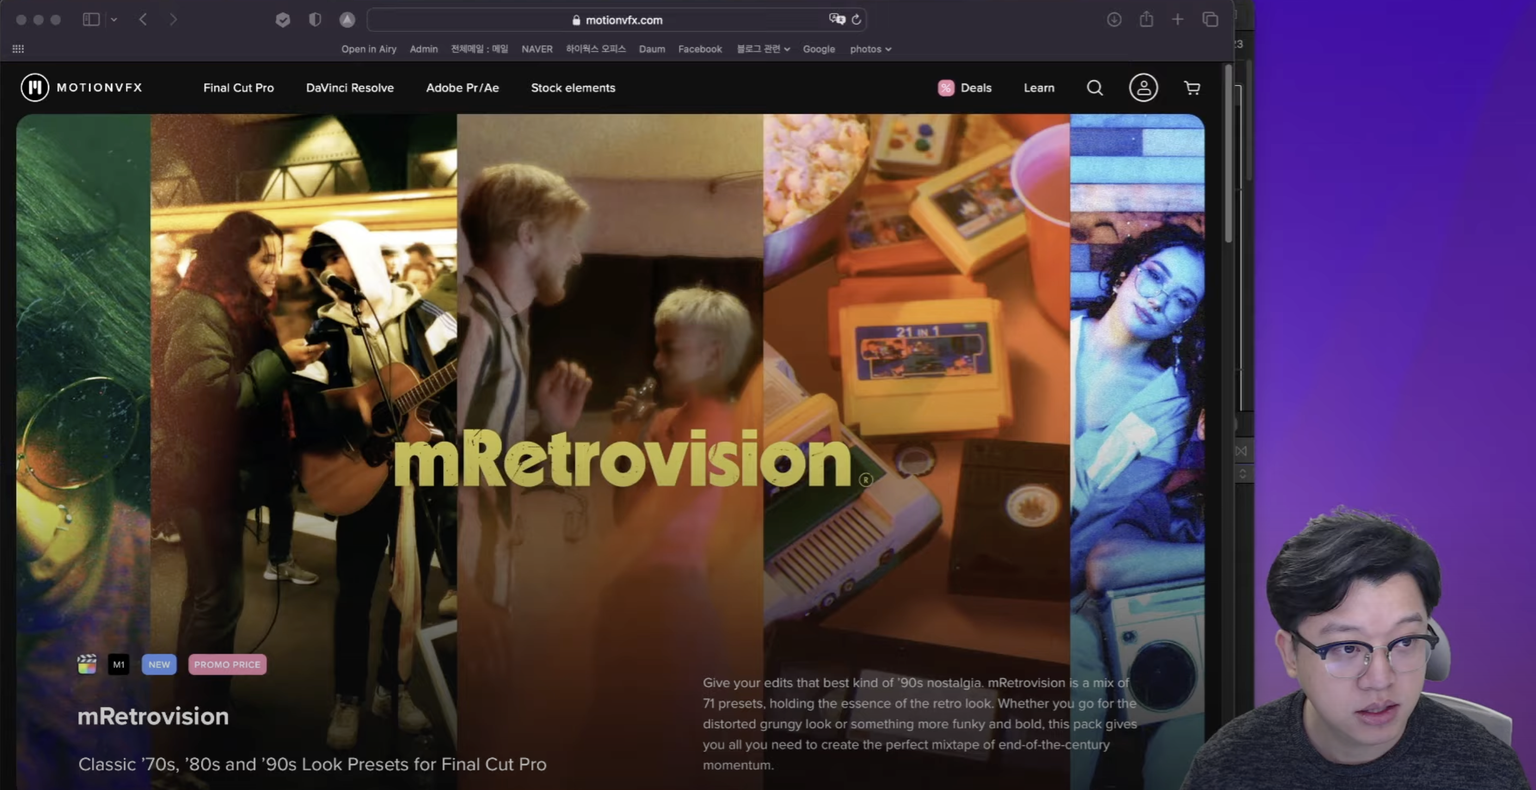Open the 하이웍스 오피스 bookmark

pos(595,49)
